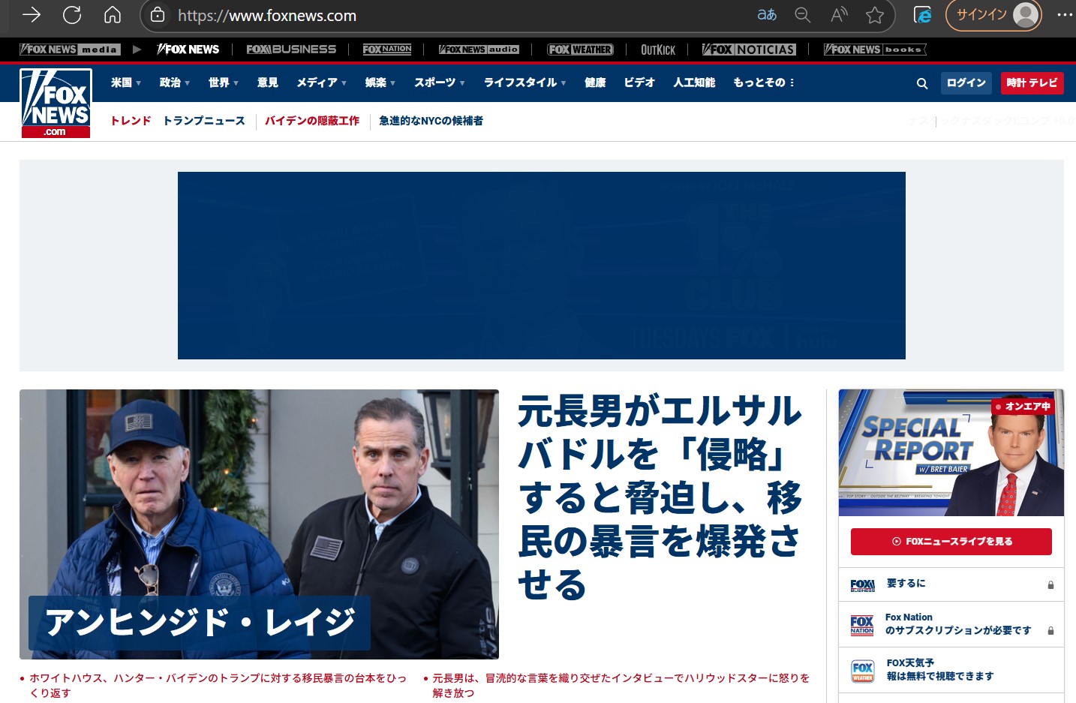Viewport: 1076px width, 703px height.
Task: Click FOXニュースライブを見る button
Action: [951, 542]
